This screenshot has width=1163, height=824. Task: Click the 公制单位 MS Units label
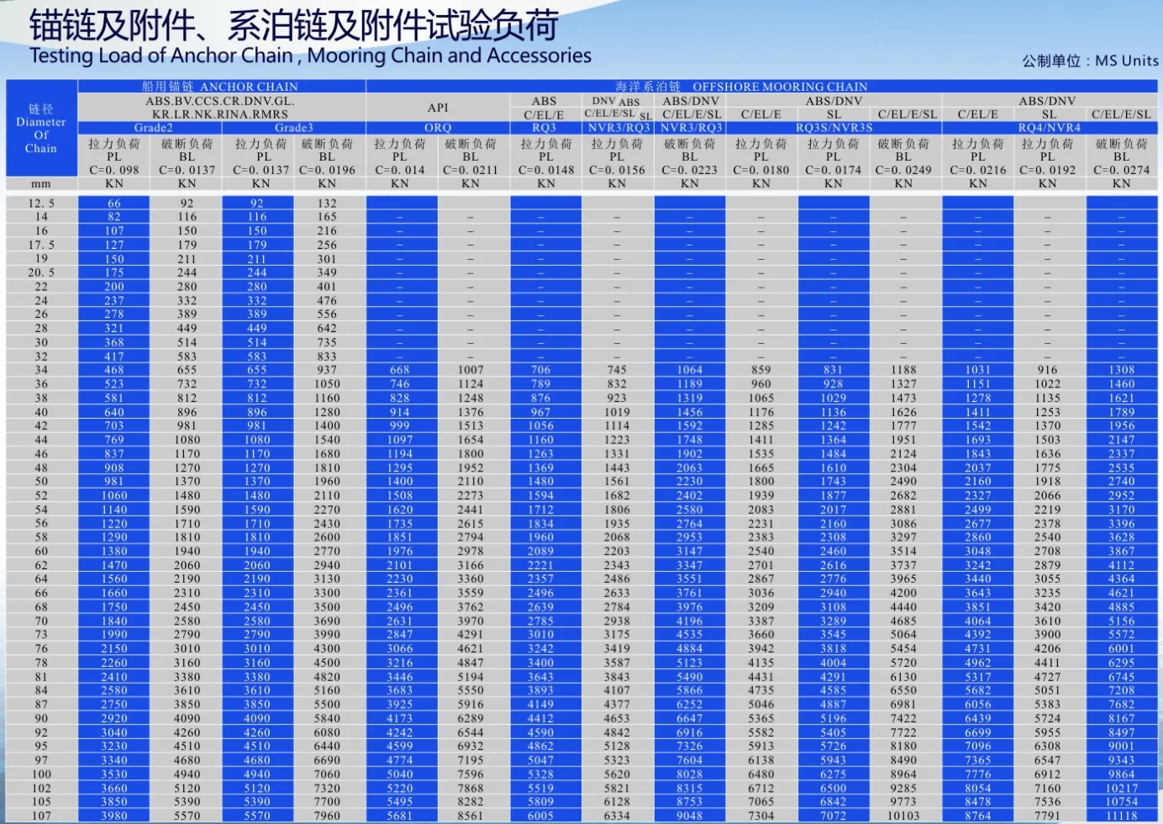1090,61
